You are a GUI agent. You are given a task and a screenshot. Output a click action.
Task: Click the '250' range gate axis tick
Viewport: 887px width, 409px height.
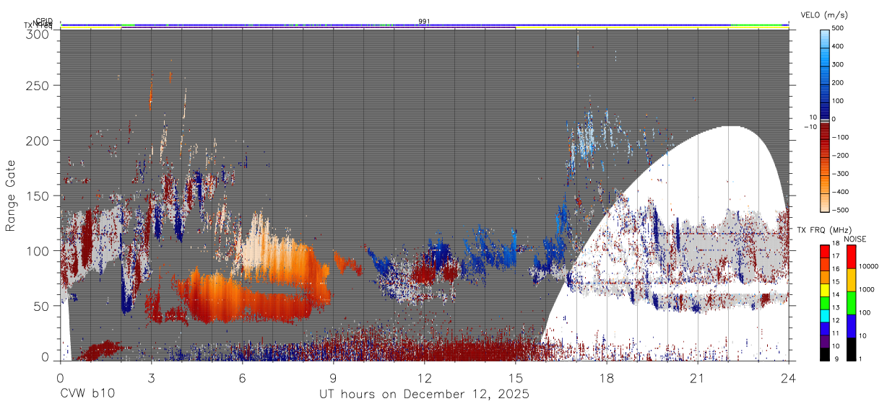tap(36, 86)
